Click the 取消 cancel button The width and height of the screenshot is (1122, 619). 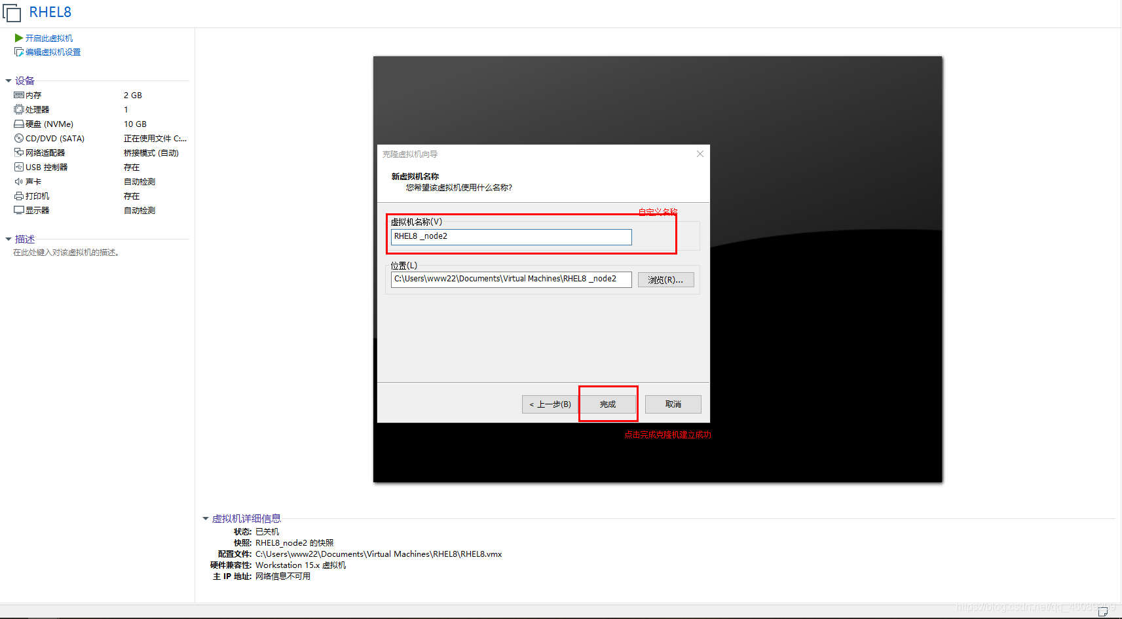click(673, 404)
